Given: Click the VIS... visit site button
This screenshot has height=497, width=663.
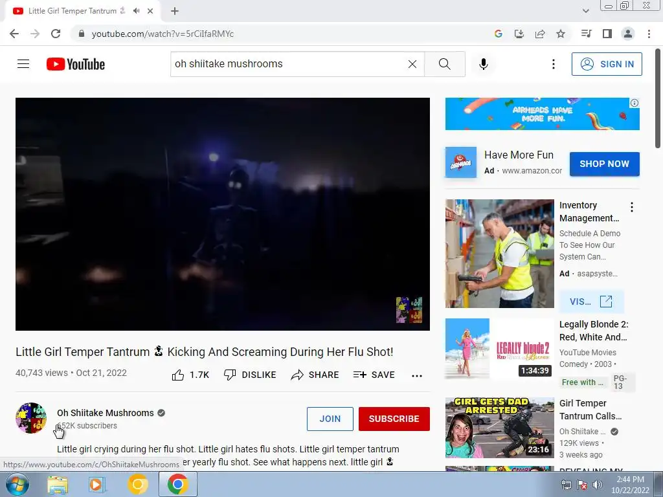Looking at the screenshot, I should [591, 302].
